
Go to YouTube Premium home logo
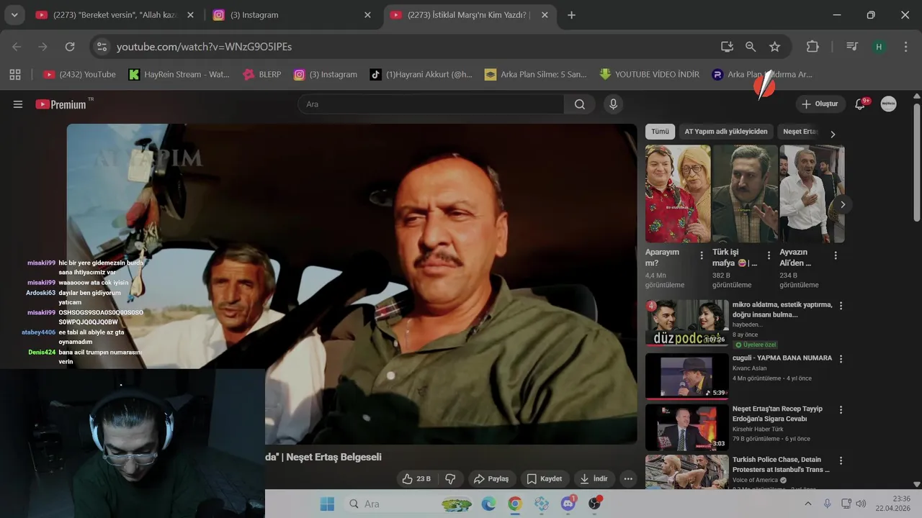61,104
